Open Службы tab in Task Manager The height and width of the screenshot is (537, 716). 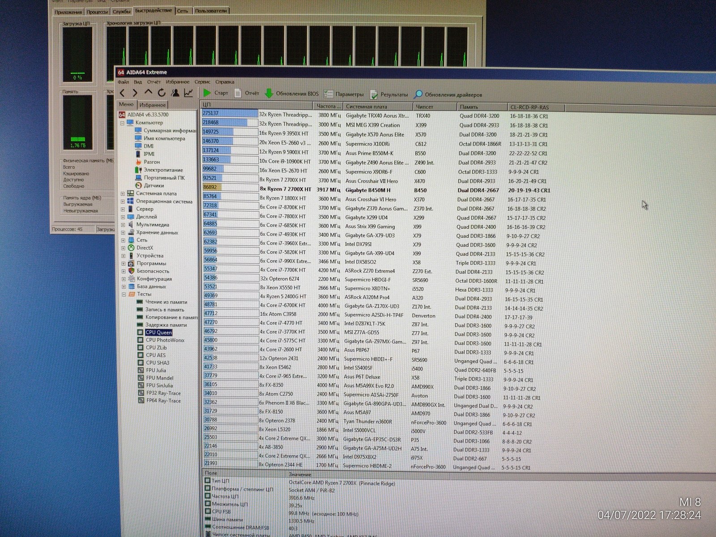[x=122, y=11]
